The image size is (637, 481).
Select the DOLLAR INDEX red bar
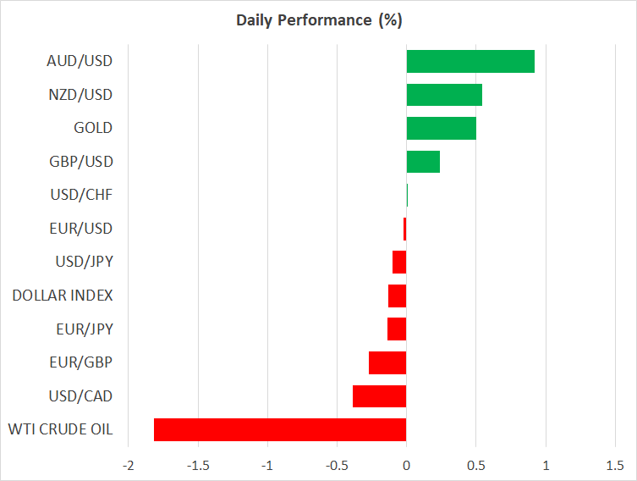coord(397,296)
